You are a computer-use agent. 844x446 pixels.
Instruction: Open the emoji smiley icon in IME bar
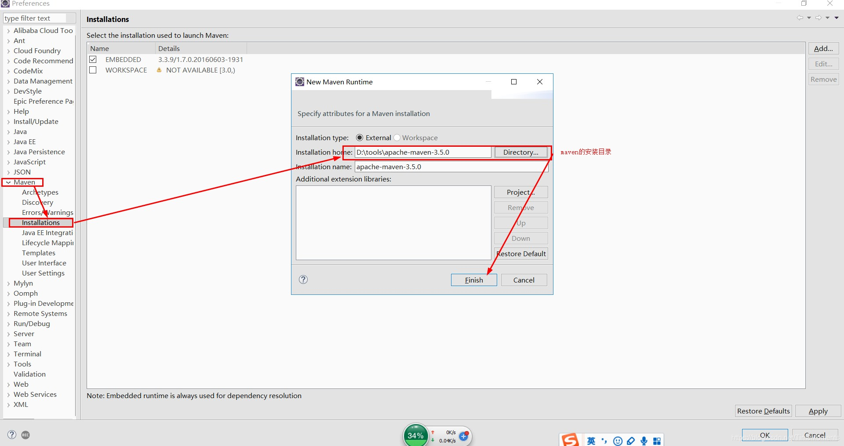(x=618, y=441)
